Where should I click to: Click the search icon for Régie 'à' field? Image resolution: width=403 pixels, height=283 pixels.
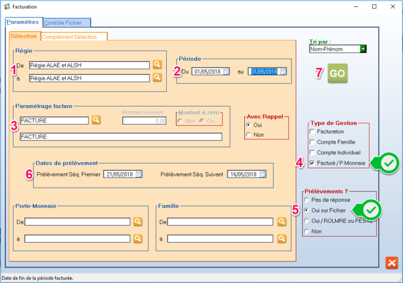pos(157,78)
